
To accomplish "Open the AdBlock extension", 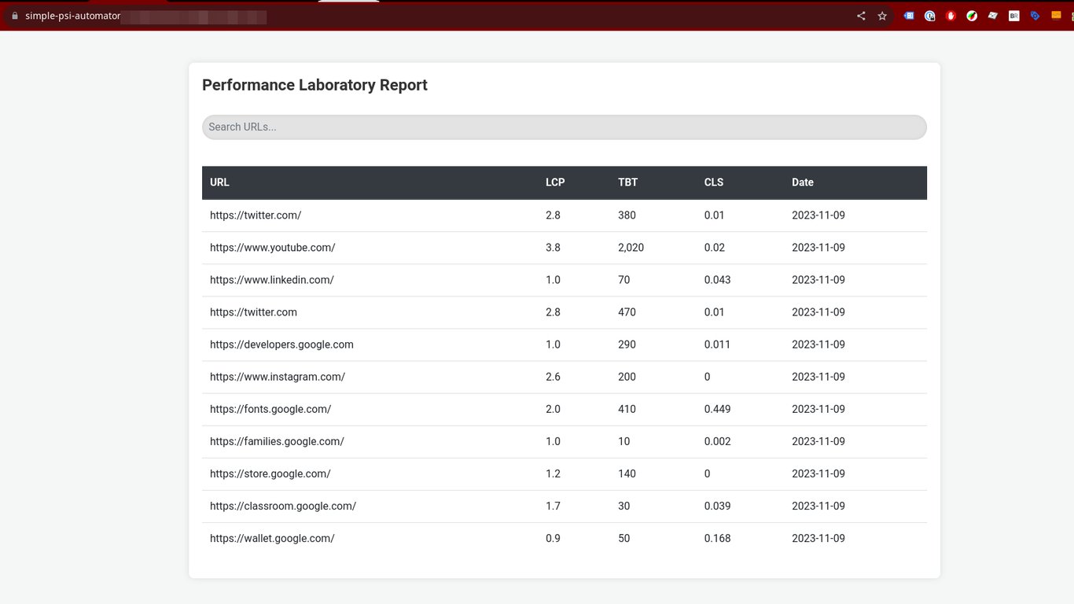I will click(951, 15).
